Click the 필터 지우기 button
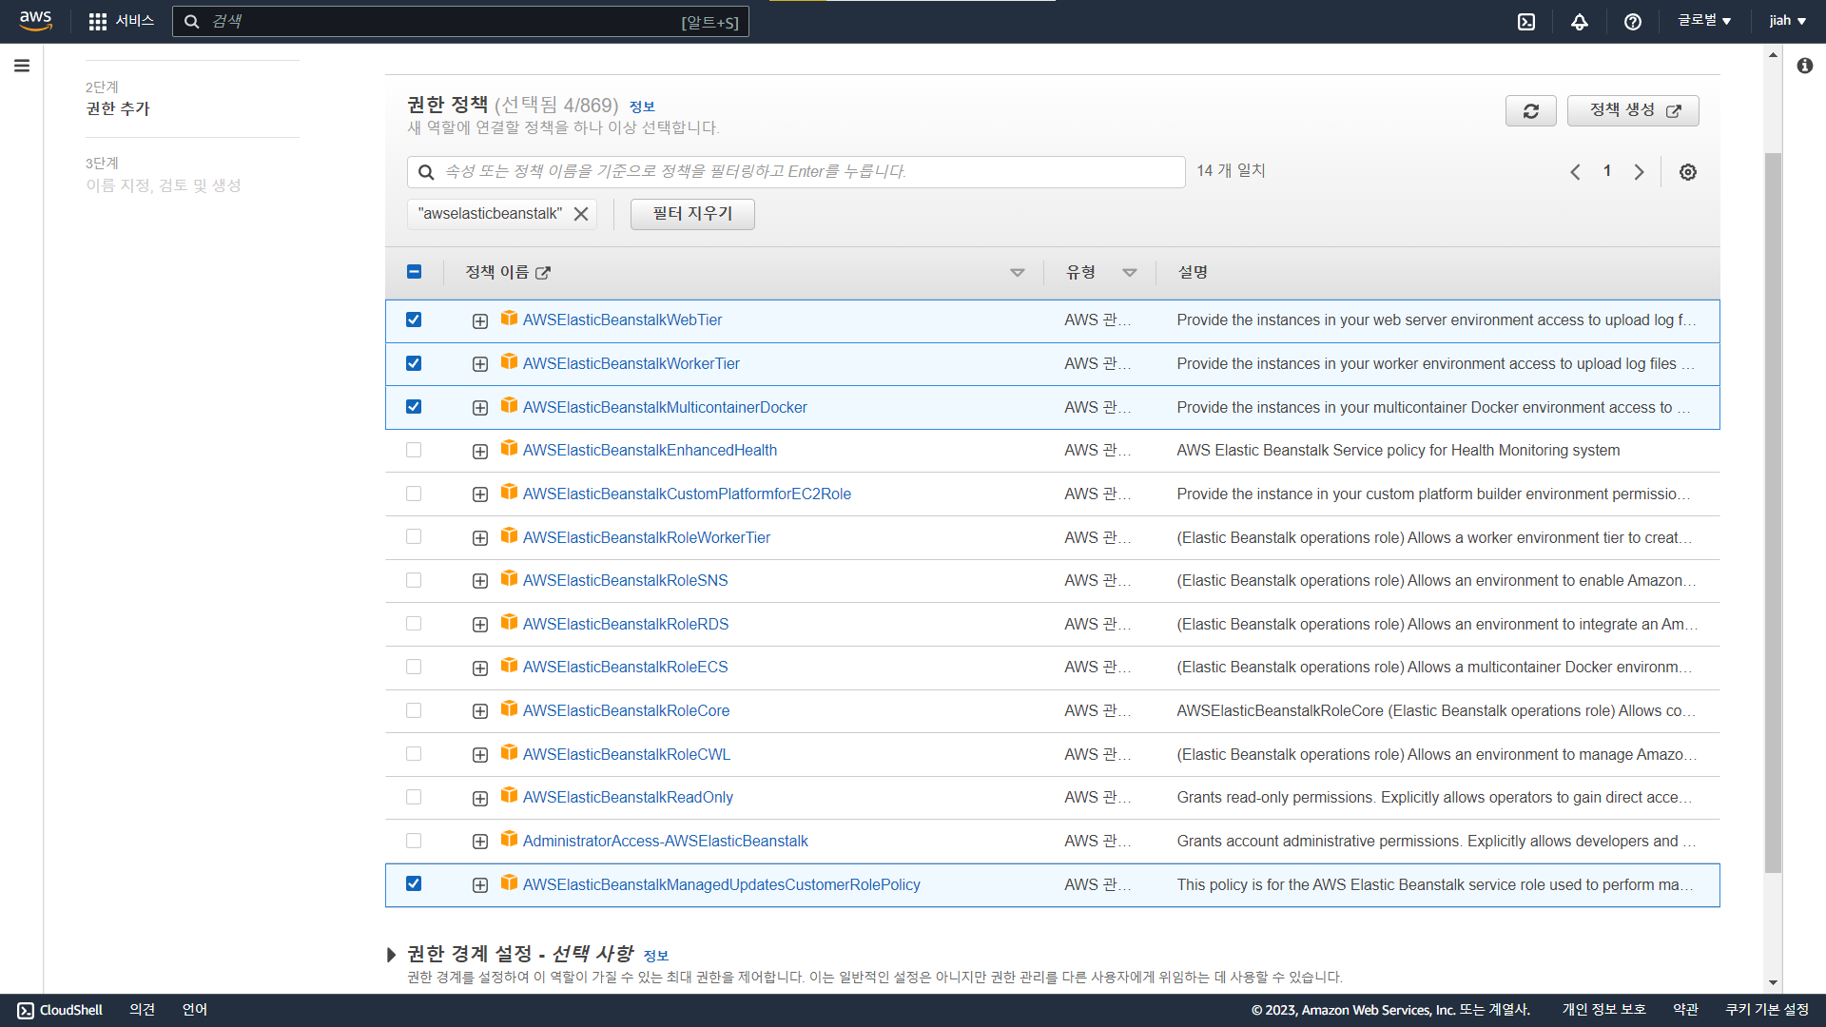The image size is (1826, 1027). [692, 214]
